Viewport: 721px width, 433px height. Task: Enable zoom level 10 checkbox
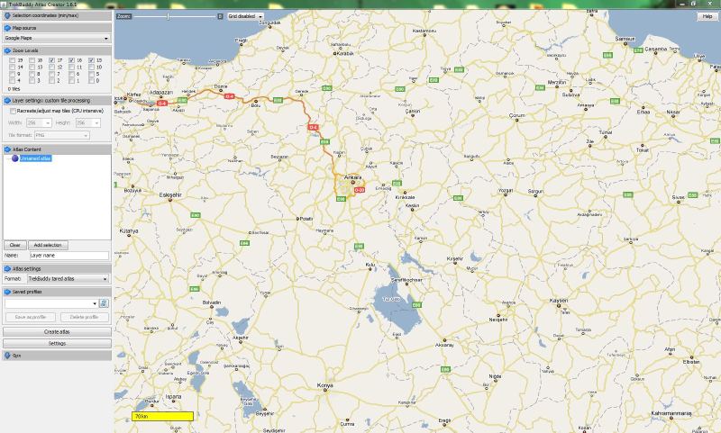[92, 67]
